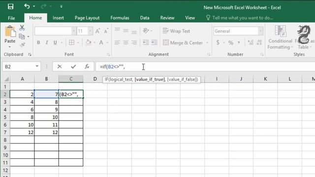Screen dimensions: 315x177
Task: Click the Increase Decimal icon
Action: click(251, 42)
